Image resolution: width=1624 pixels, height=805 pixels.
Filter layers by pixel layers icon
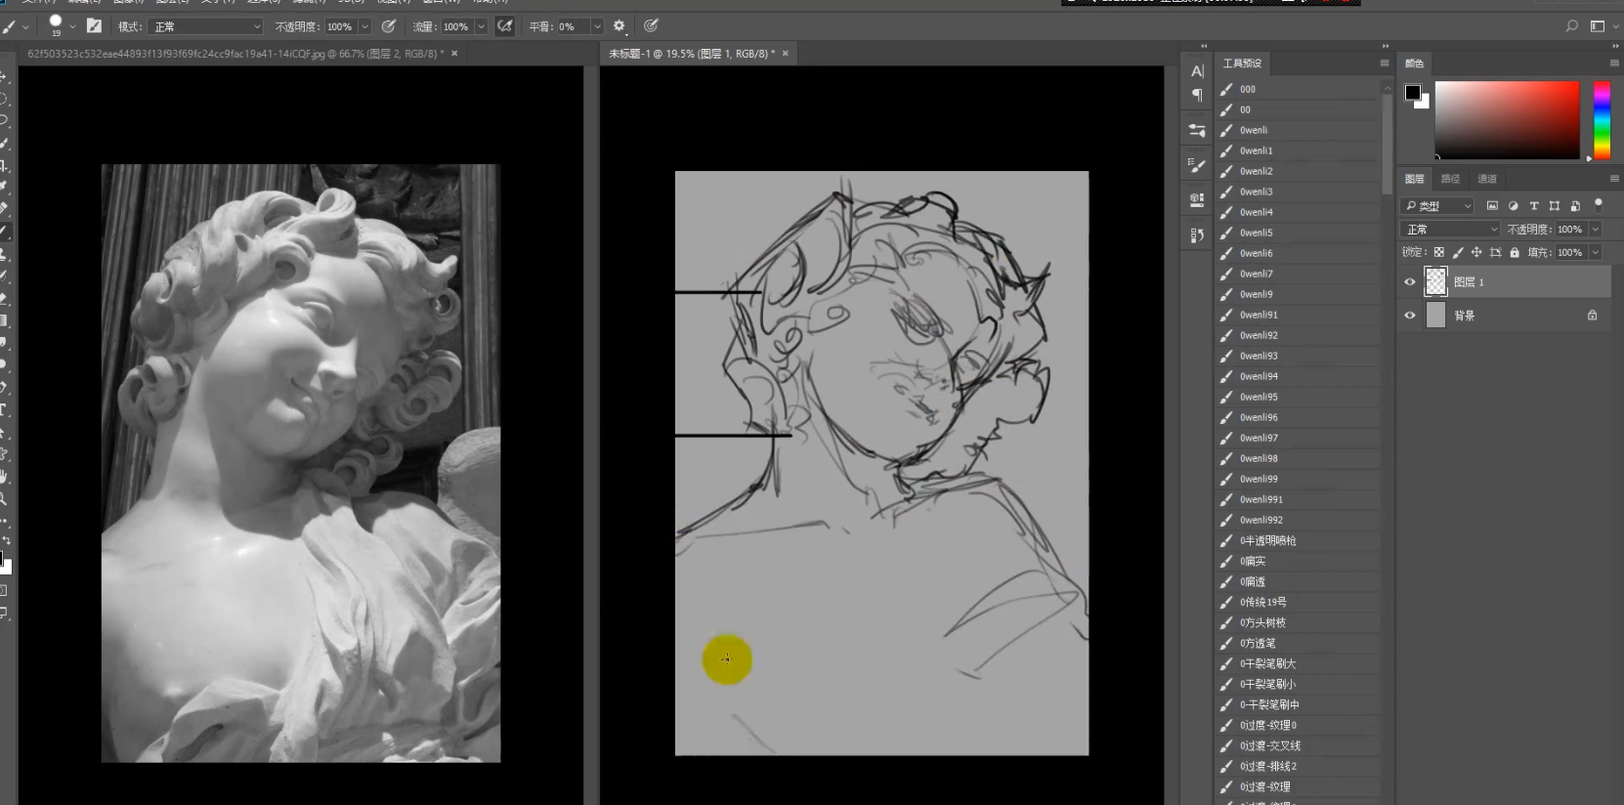pyautogui.click(x=1492, y=206)
